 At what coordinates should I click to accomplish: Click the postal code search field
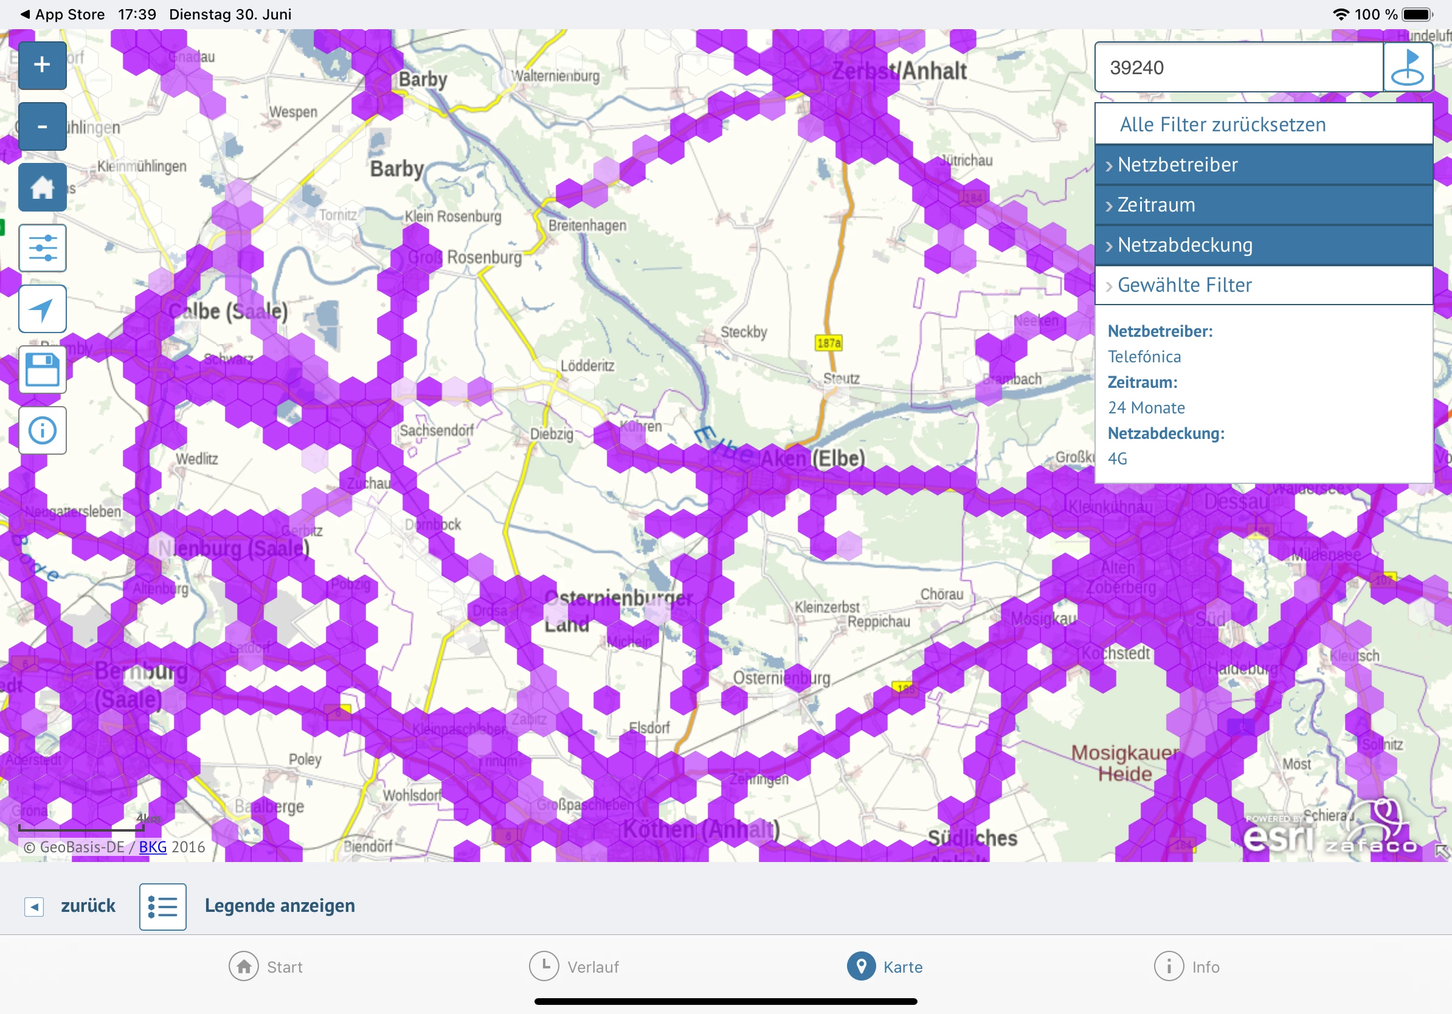click(x=1237, y=67)
